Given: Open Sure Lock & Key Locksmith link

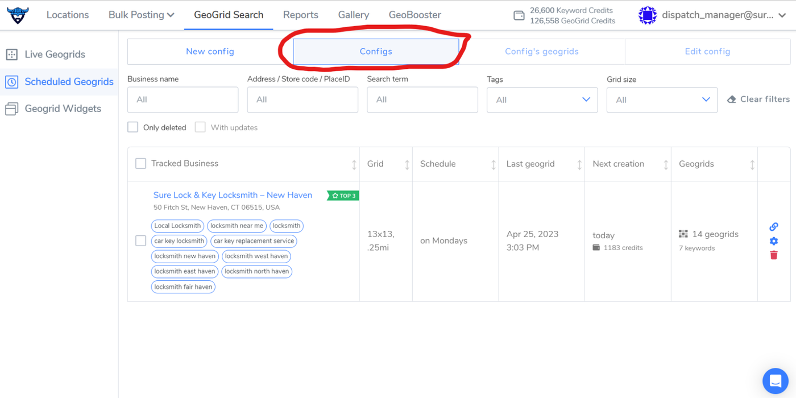Looking at the screenshot, I should click(233, 195).
